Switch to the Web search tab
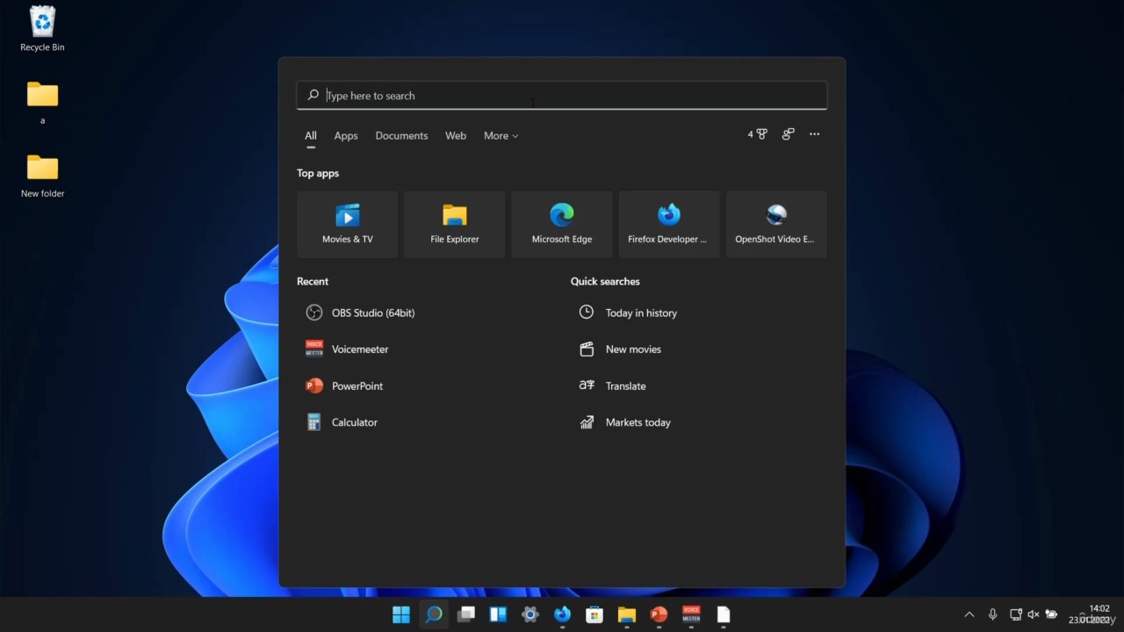Screen dimensions: 1124x632 tap(455, 136)
